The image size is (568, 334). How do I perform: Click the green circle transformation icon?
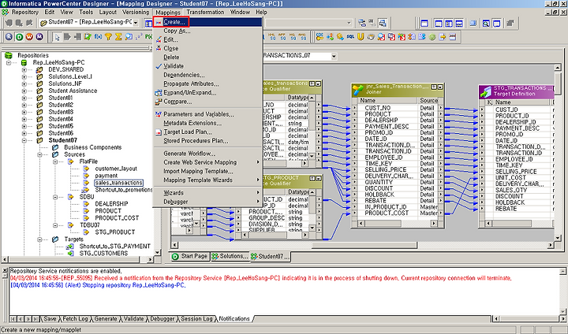[432, 37]
